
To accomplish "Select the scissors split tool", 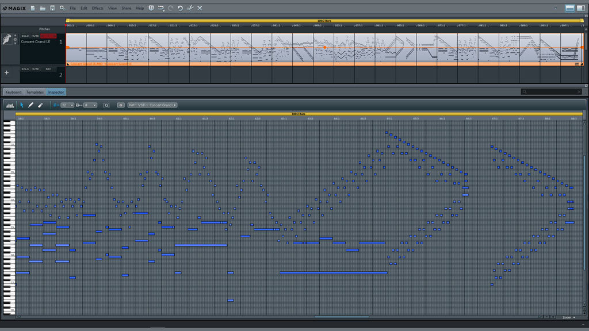I will [190, 8].
